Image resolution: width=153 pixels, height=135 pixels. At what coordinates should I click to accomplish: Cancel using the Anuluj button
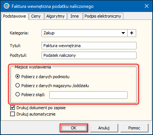point(104,128)
